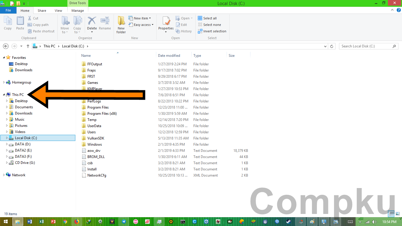Image resolution: width=402 pixels, height=226 pixels.
Task: Select CD Drive (G:) in the navigation tree
Action: tap(25, 163)
